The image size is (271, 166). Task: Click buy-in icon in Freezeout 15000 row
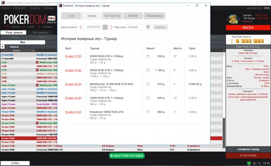pos(148,112)
